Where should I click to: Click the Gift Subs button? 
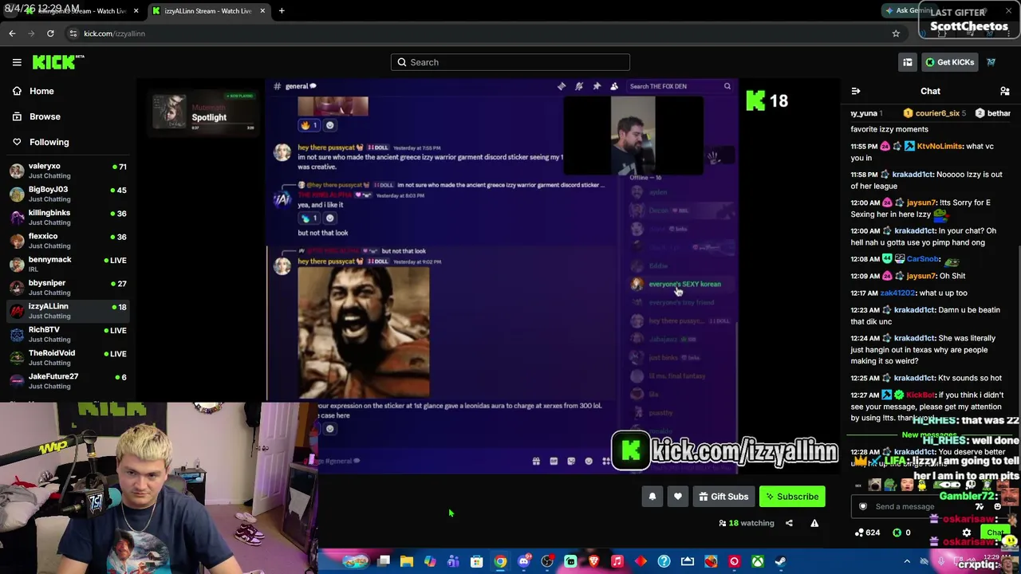[x=723, y=497]
